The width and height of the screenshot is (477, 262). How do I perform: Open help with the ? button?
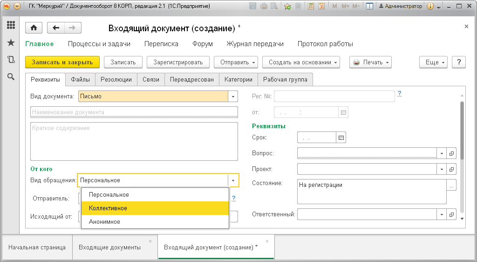point(459,62)
